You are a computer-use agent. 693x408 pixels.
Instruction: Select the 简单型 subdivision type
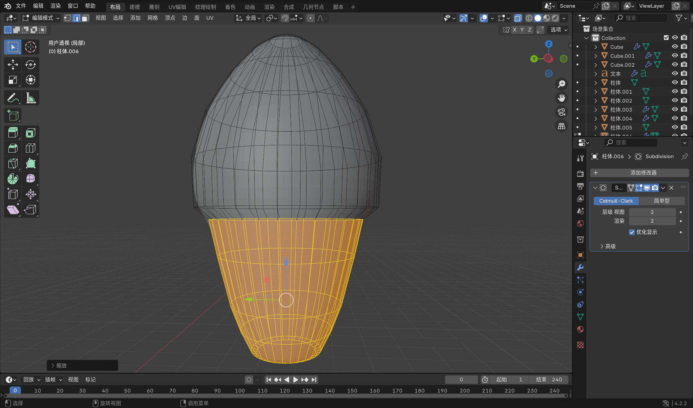[x=661, y=201]
